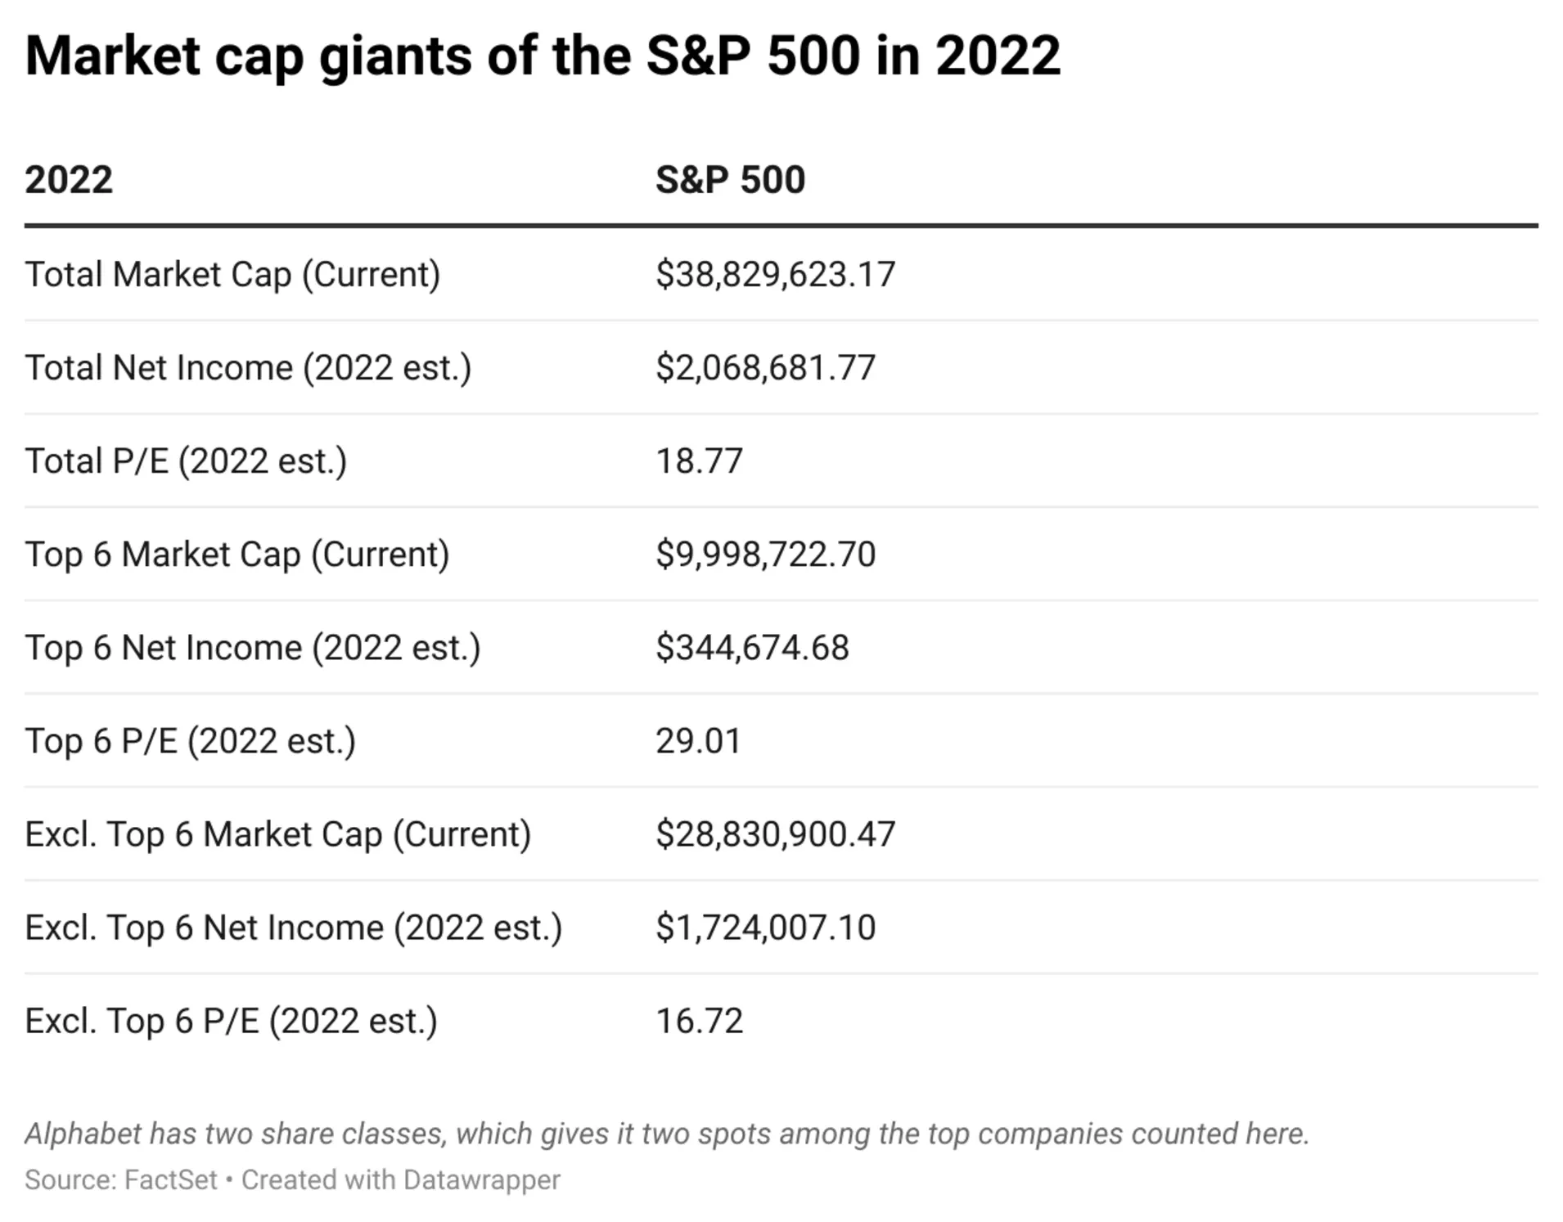Screen dimensions: 1563x1222
Task: Click the "Market cap giants" chart title
Action: click(x=543, y=56)
